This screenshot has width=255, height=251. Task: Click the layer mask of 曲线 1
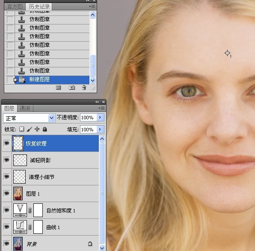[x=38, y=227]
